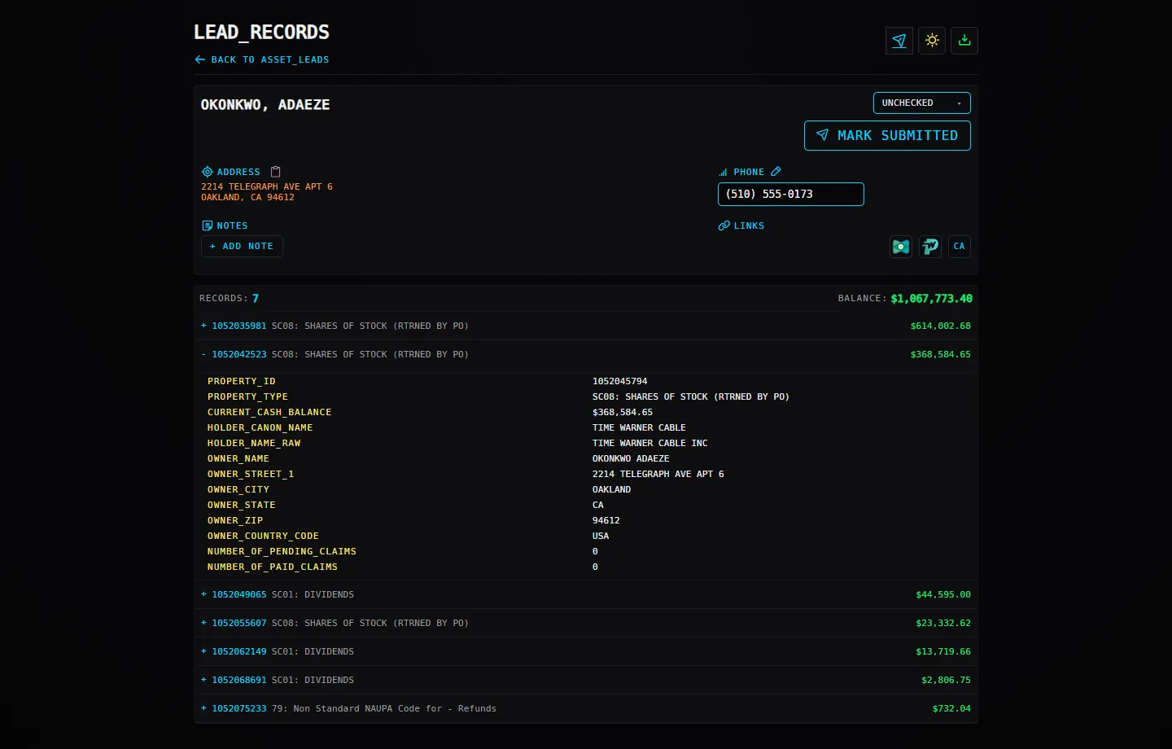
Task: Click PROPERTY_ID value 1052045794
Action: click(x=620, y=381)
